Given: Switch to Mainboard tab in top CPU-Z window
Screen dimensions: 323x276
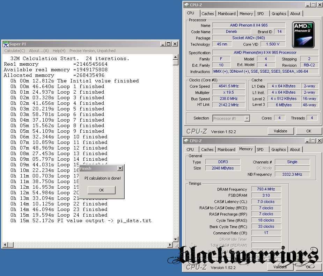Looking at the screenshot, I should point(227,14).
